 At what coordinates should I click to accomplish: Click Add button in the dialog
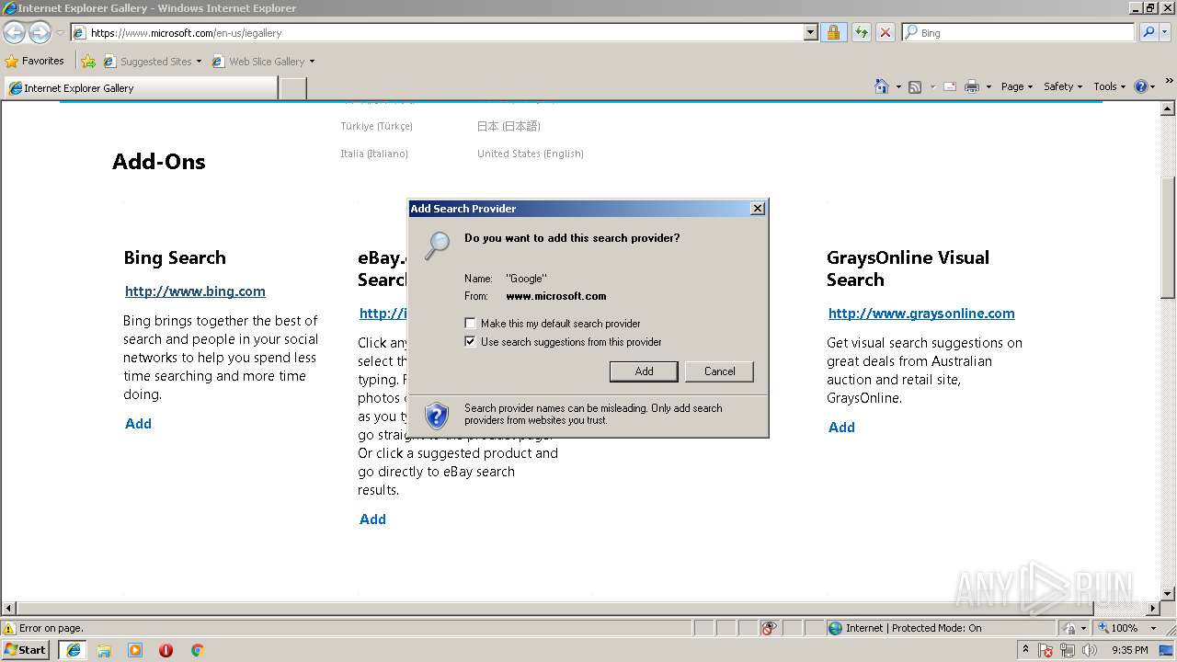click(644, 371)
